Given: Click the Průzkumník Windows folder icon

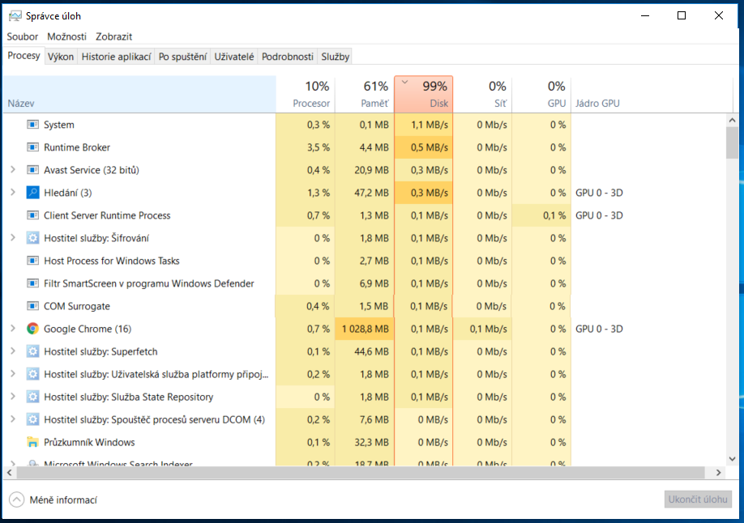Looking at the screenshot, I should pyautogui.click(x=32, y=442).
